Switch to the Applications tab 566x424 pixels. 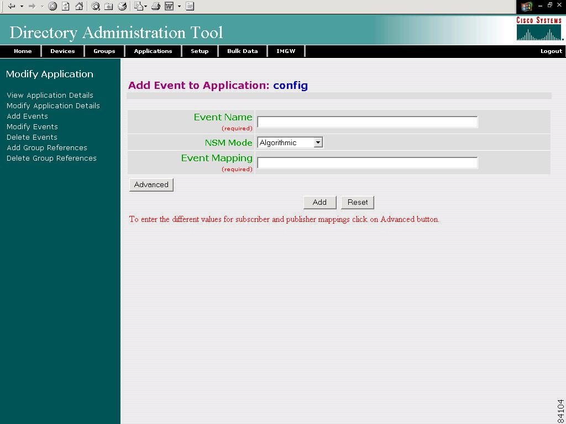tap(153, 51)
